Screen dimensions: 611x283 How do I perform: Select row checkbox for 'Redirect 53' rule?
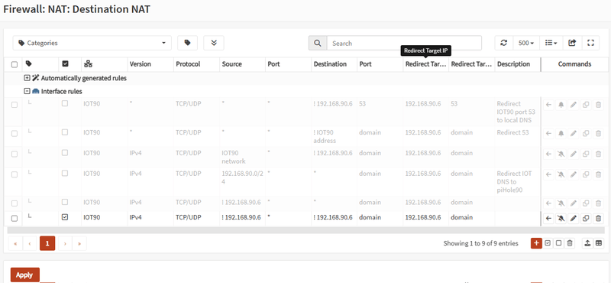pos(15,134)
